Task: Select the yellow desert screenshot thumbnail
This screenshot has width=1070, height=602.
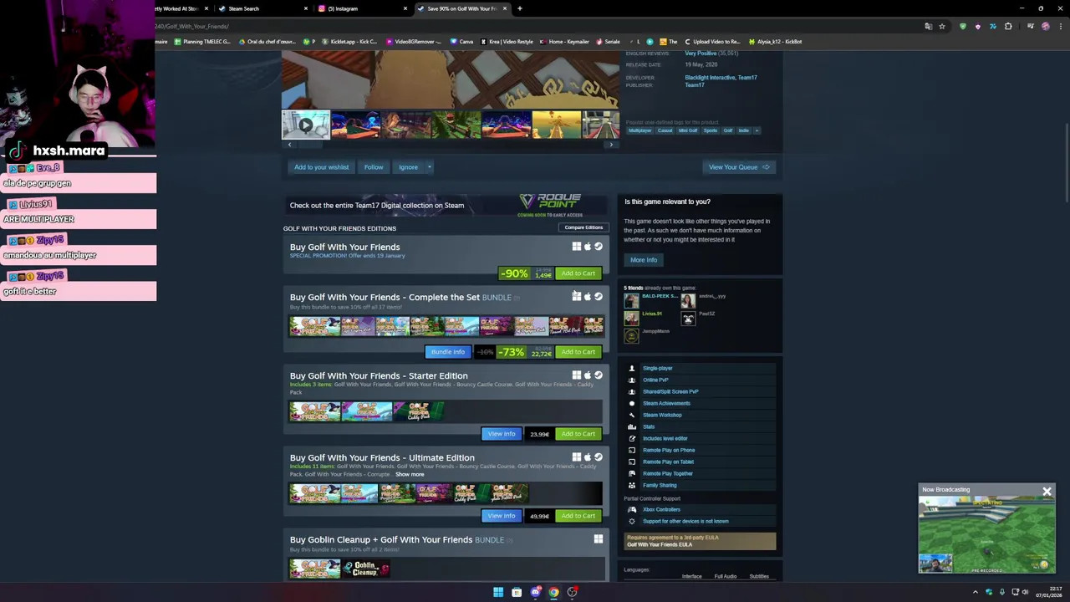Action: [x=556, y=125]
